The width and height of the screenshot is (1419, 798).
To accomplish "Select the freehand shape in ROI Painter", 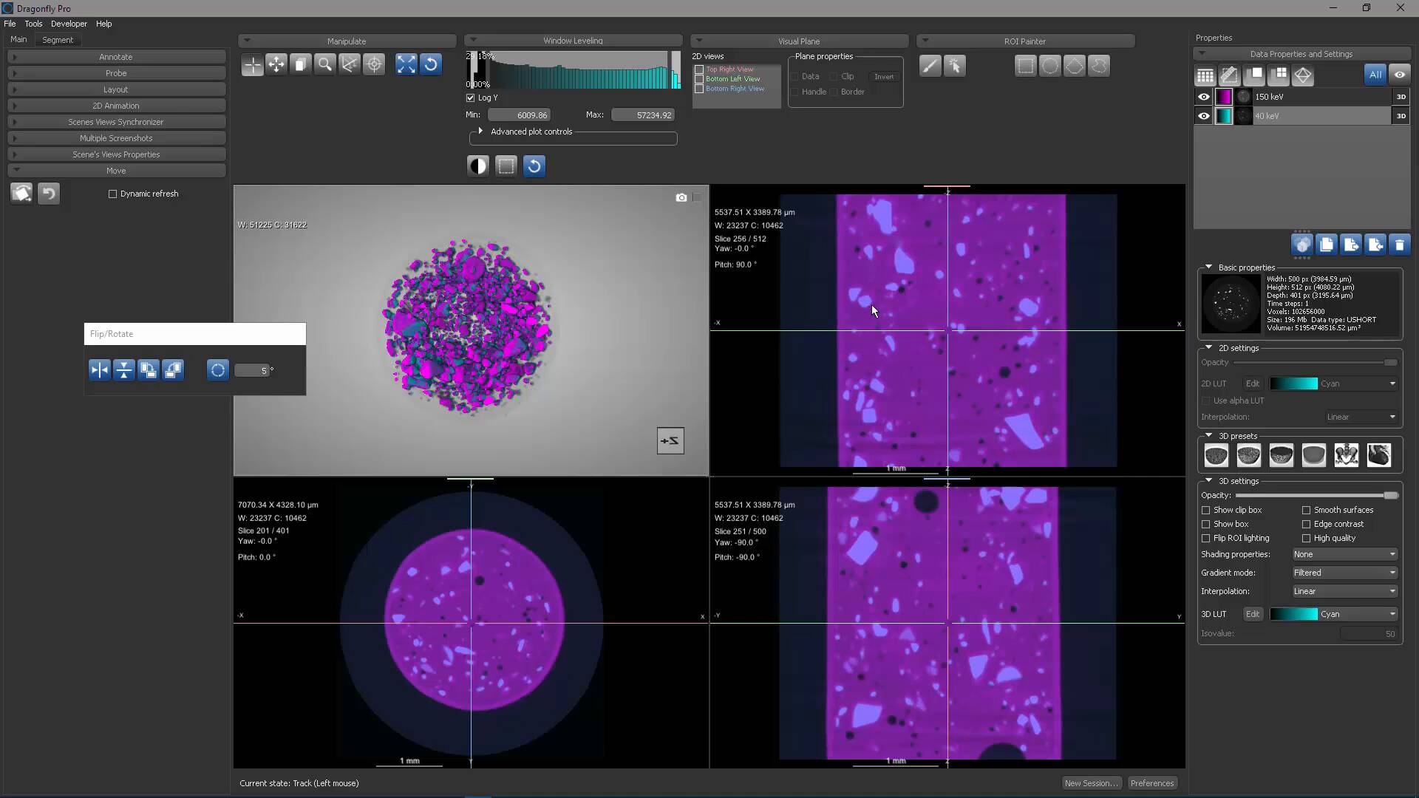I will point(1099,66).
